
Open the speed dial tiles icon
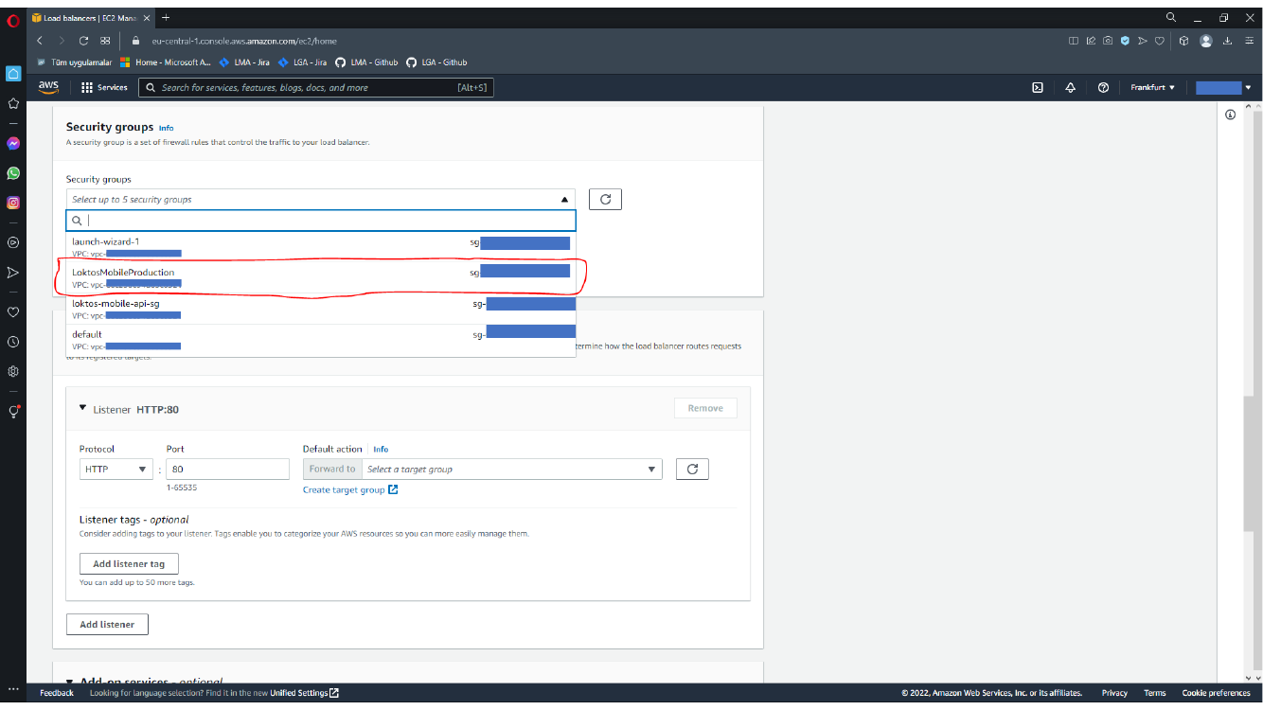[x=105, y=41]
